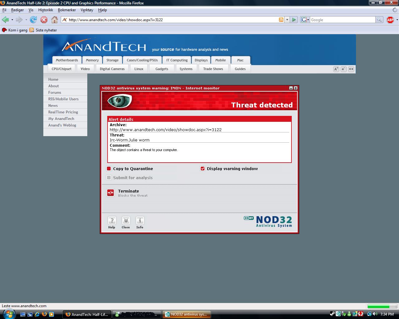Open the Verktøy menu
The width and height of the screenshot is (399, 319).
[x=87, y=10]
